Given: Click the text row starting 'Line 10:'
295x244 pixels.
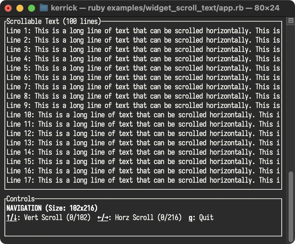Looking at the screenshot, I should pyautogui.click(x=143, y=115).
